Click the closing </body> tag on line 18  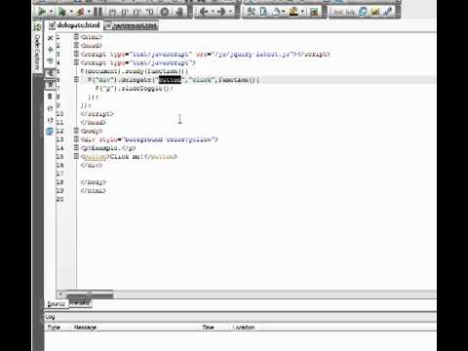94,182
